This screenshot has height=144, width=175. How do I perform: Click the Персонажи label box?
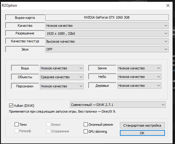coord(25,86)
